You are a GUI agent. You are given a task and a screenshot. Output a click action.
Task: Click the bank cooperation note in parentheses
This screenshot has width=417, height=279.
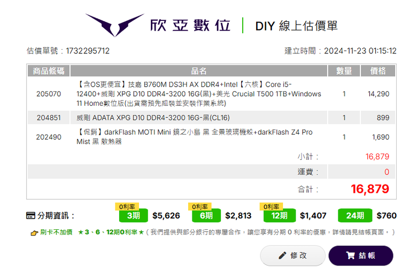pos(270,232)
